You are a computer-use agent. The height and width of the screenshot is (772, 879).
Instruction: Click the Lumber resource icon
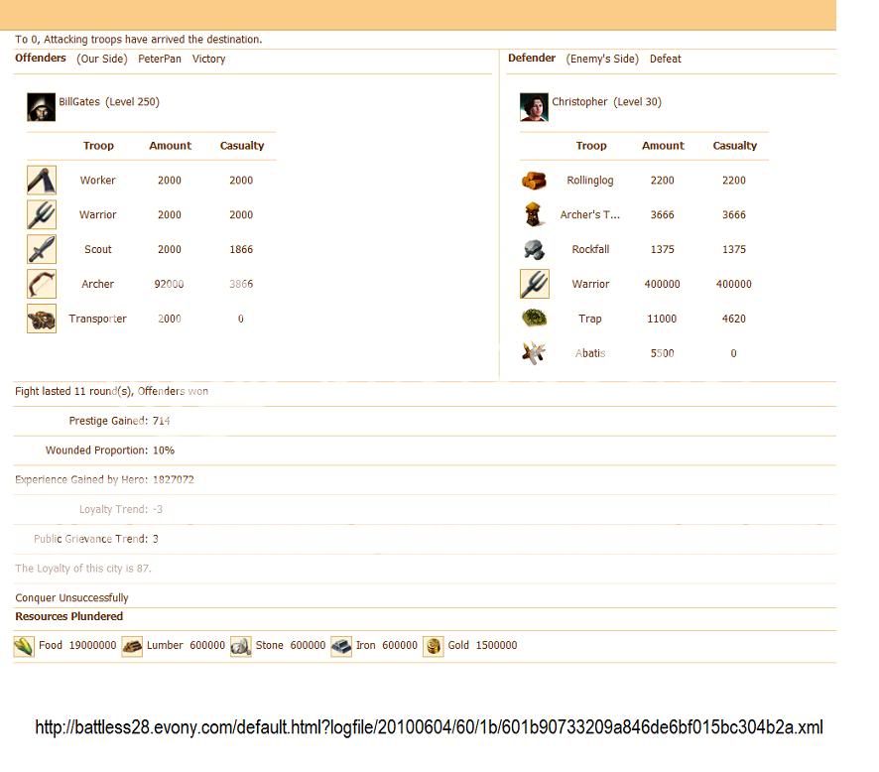[132, 647]
